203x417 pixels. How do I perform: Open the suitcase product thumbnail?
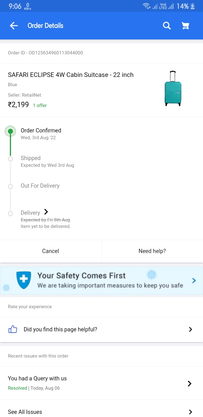click(173, 88)
